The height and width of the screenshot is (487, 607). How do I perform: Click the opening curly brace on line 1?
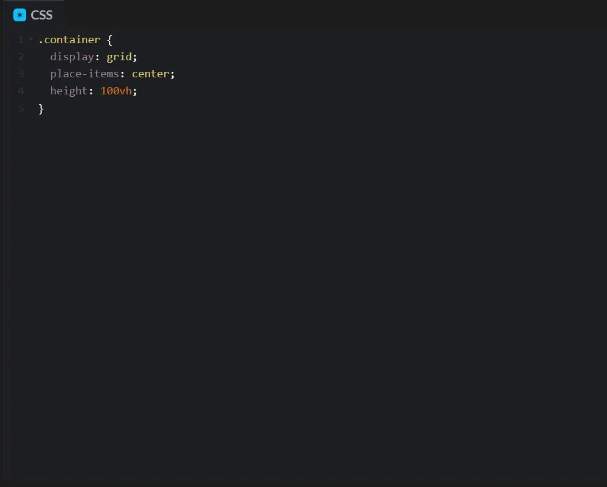click(109, 40)
